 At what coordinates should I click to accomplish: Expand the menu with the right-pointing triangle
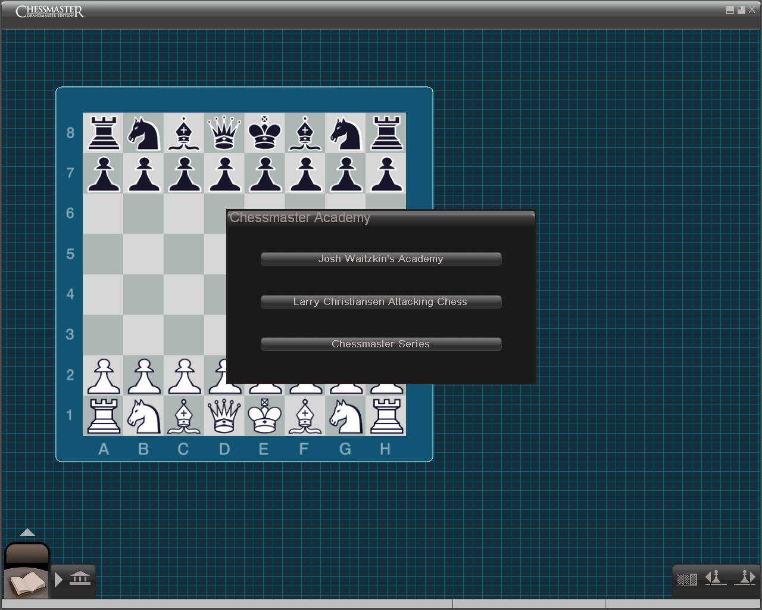click(x=58, y=579)
